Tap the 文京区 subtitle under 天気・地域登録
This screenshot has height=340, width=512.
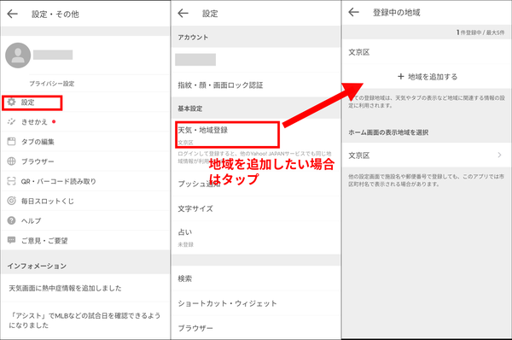[x=185, y=143]
